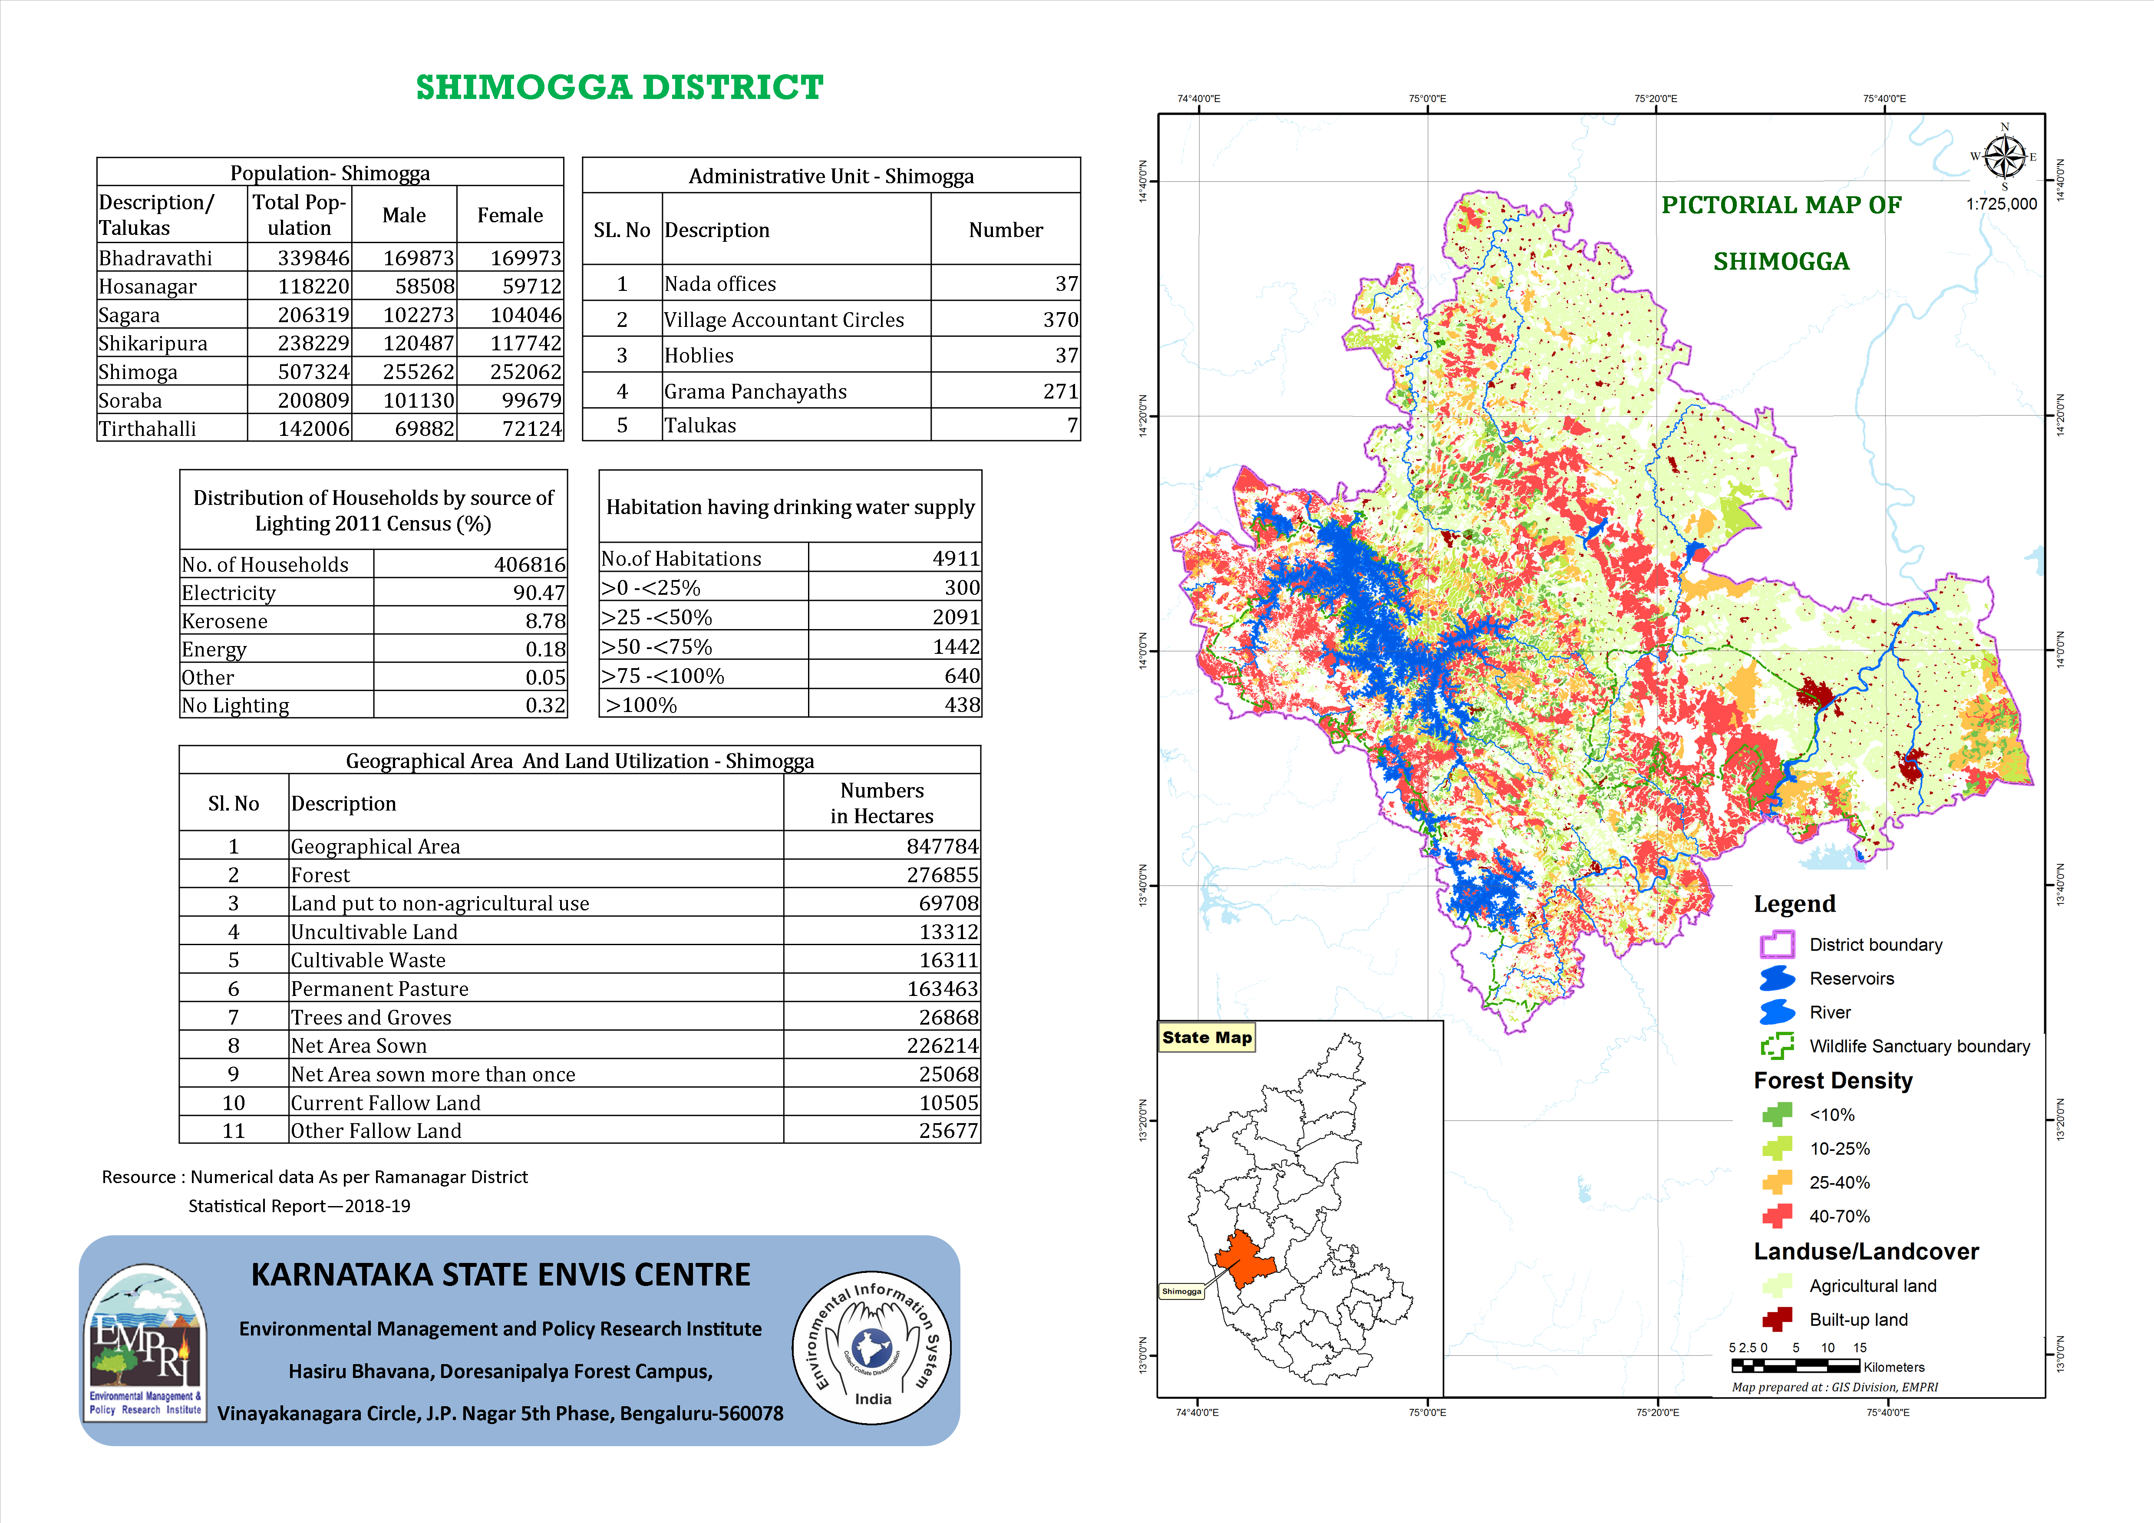The height and width of the screenshot is (1523, 2154).
Task: Click Map prepared at GIS Division credit
Action: (x=1834, y=1387)
